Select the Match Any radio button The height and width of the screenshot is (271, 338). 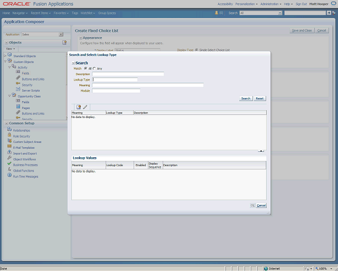pyautogui.click(x=94, y=68)
